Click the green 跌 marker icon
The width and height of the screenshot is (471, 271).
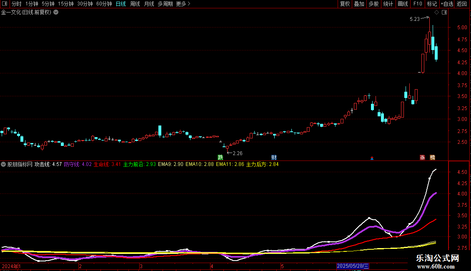pyautogui.click(x=220, y=158)
